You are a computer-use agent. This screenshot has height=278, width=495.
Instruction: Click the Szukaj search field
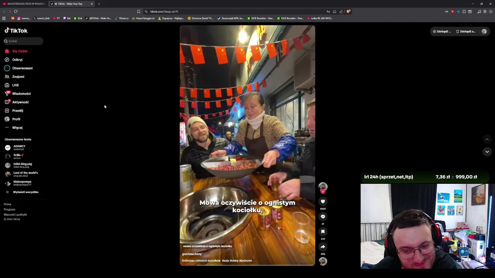23,41
